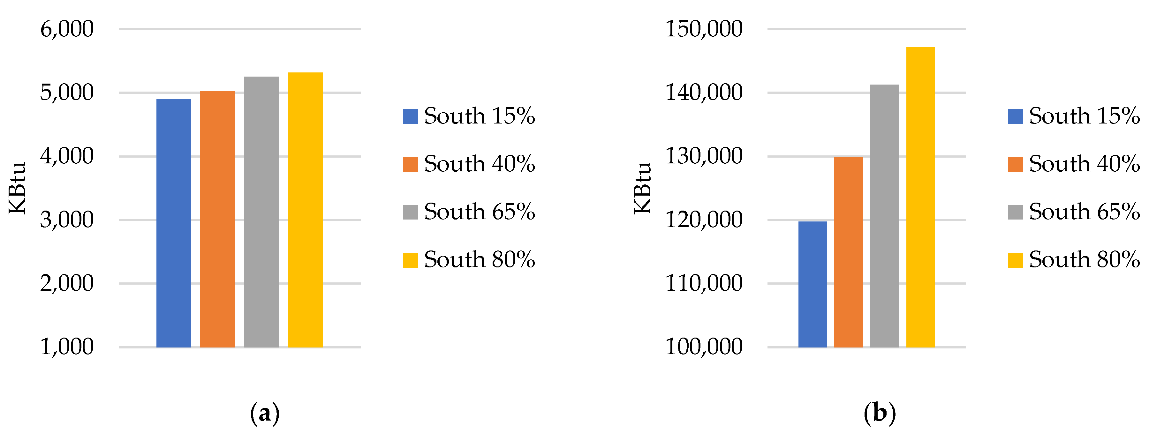Click the gray South 65% bar in chart (a)
The width and height of the screenshot is (1149, 433).
click(x=261, y=212)
